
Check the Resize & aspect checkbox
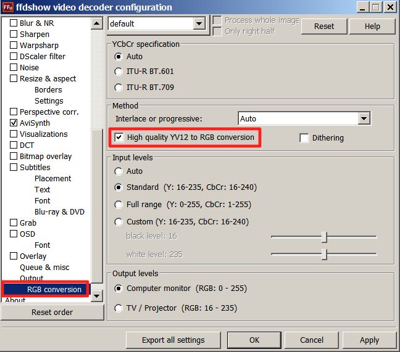tap(13, 78)
